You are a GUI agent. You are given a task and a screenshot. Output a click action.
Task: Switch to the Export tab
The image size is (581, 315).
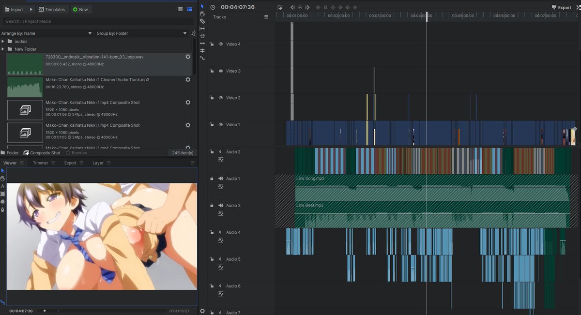point(70,163)
